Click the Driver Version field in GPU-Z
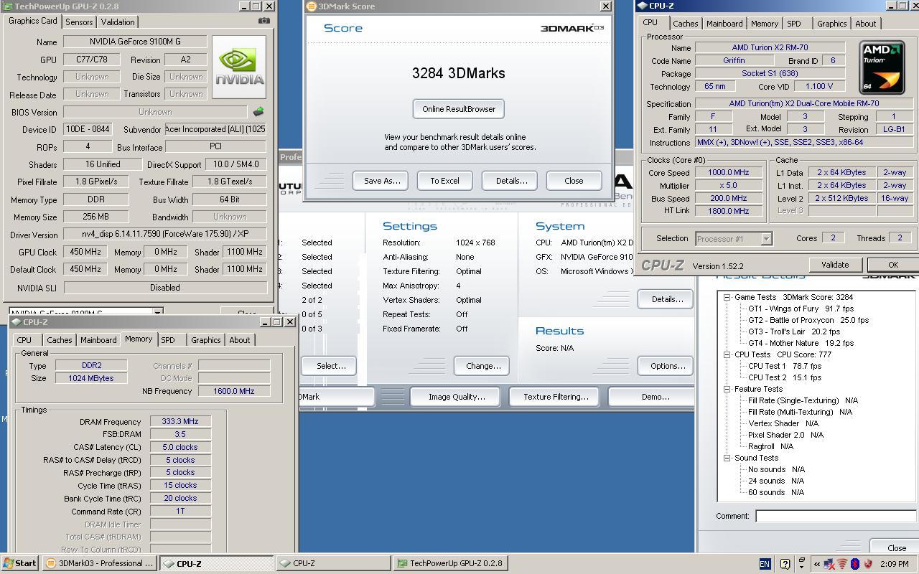Viewport: 919px width, 574px height. click(x=164, y=234)
